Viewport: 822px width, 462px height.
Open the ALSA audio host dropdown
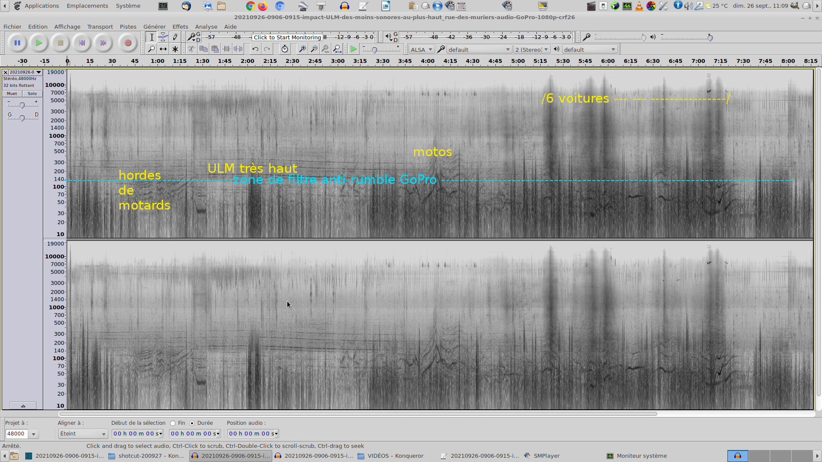pos(421,50)
